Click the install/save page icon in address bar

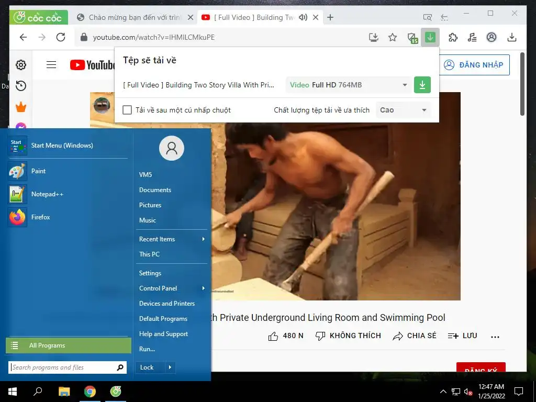coord(374,37)
